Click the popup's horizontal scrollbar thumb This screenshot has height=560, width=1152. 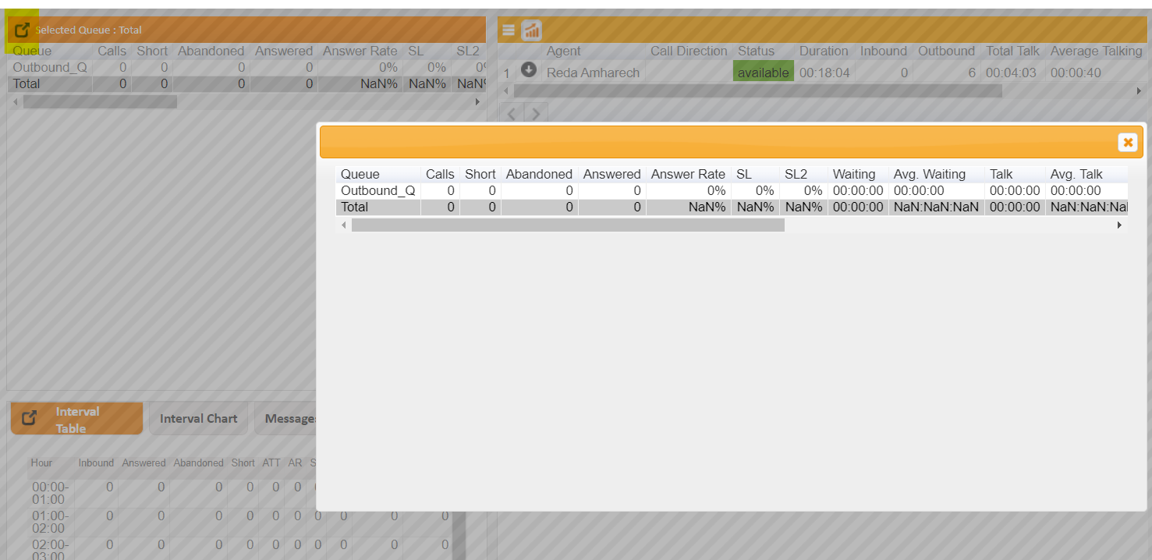pos(568,225)
